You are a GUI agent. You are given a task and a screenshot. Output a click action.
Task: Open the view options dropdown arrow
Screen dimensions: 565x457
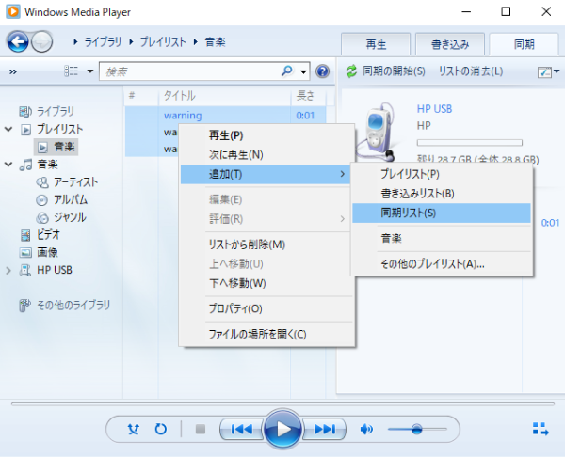[x=90, y=71]
